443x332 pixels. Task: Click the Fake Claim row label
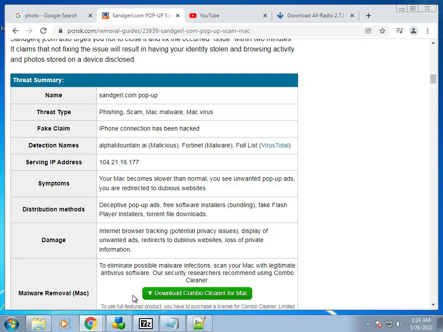(x=54, y=129)
